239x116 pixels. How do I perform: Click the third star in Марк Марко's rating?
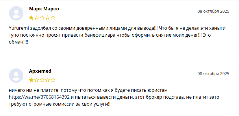pyautogui.click(x=42, y=18)
